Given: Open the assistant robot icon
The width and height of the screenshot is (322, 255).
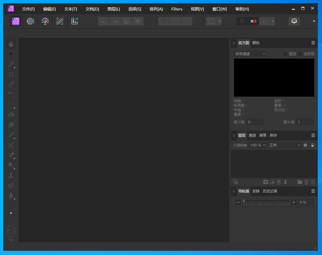Looking at the screenshot, I should 294,21.
